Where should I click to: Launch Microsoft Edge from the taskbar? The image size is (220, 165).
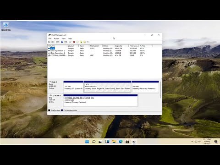(x=121, y=142)
